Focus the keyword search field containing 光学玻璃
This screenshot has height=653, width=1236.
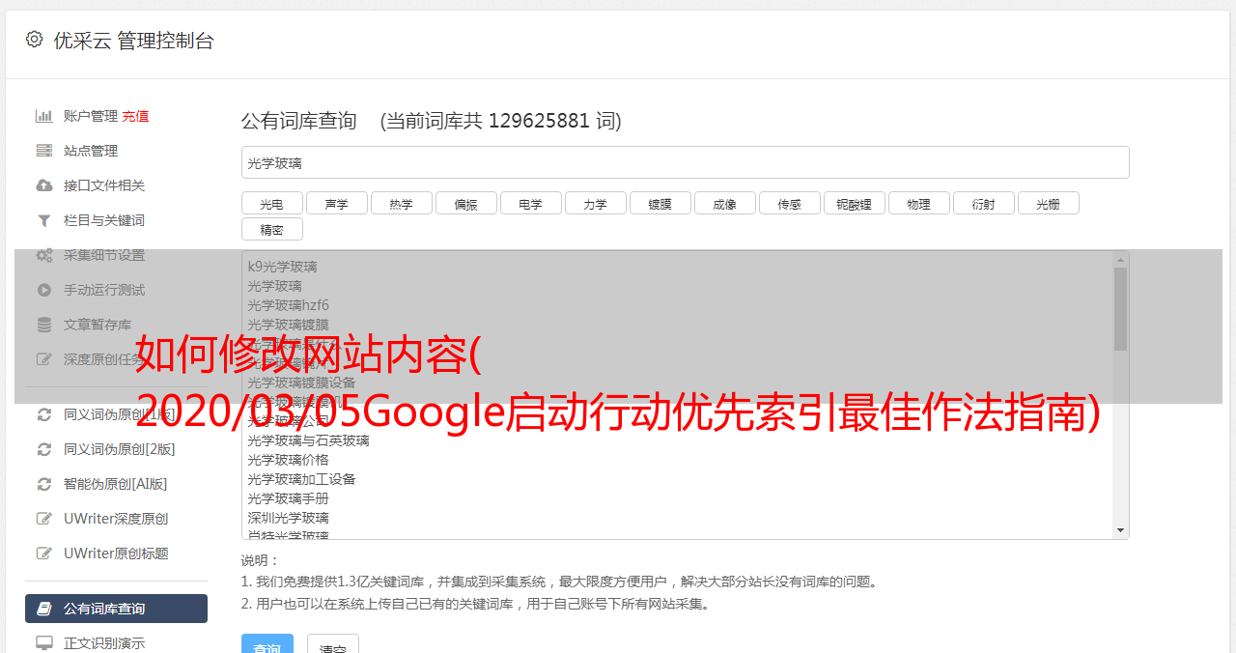(x=685, y=162)
